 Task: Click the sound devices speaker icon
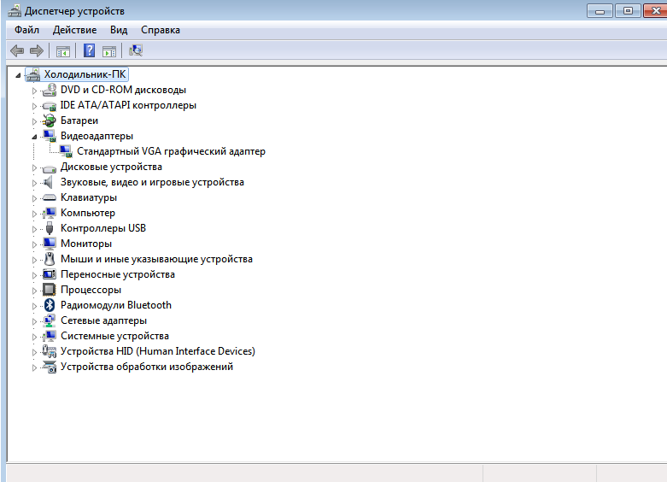coord(49,182)
